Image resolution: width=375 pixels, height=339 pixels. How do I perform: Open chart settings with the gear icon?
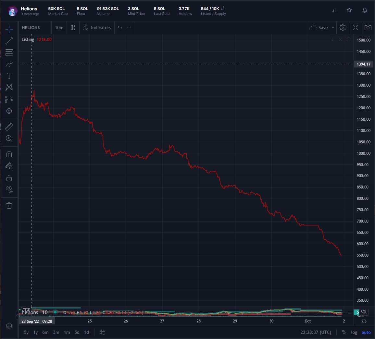(x=343, y=28)
